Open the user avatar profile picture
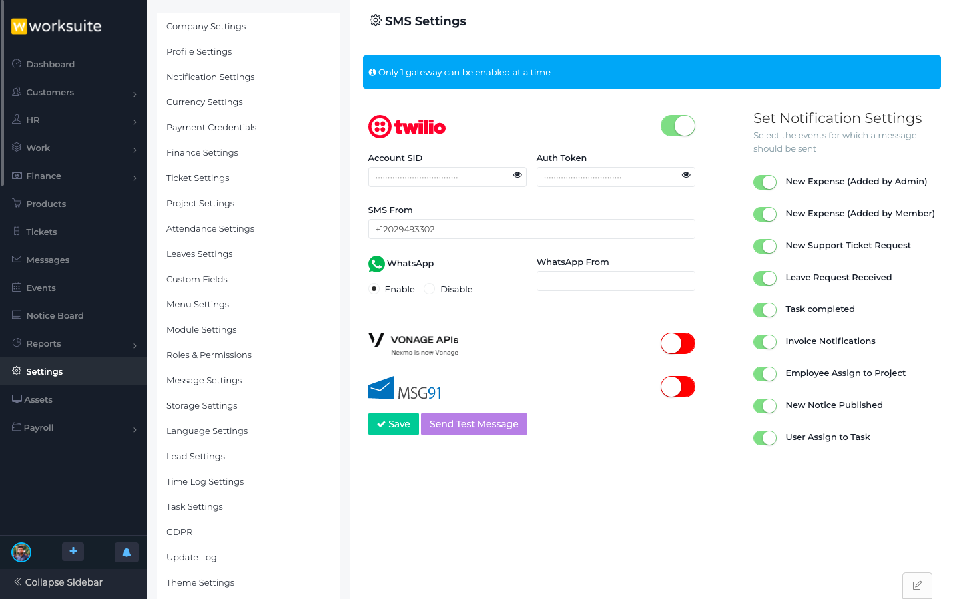This screenshot has height=599, width=959. pyautogui.click(x=21, y=552)
